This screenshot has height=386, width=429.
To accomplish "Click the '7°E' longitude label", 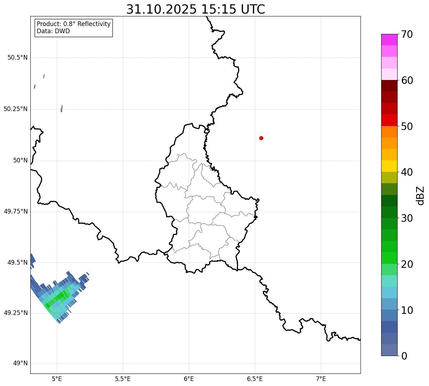I will (x=321, y=379).
